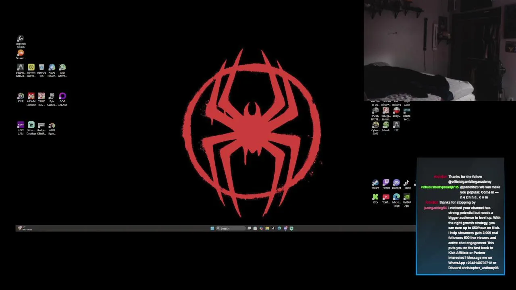The height and width of the screenshot is (290, 516).
Task: Open the Norton 360 desktop shortcut
Action: tap(31, 70)
